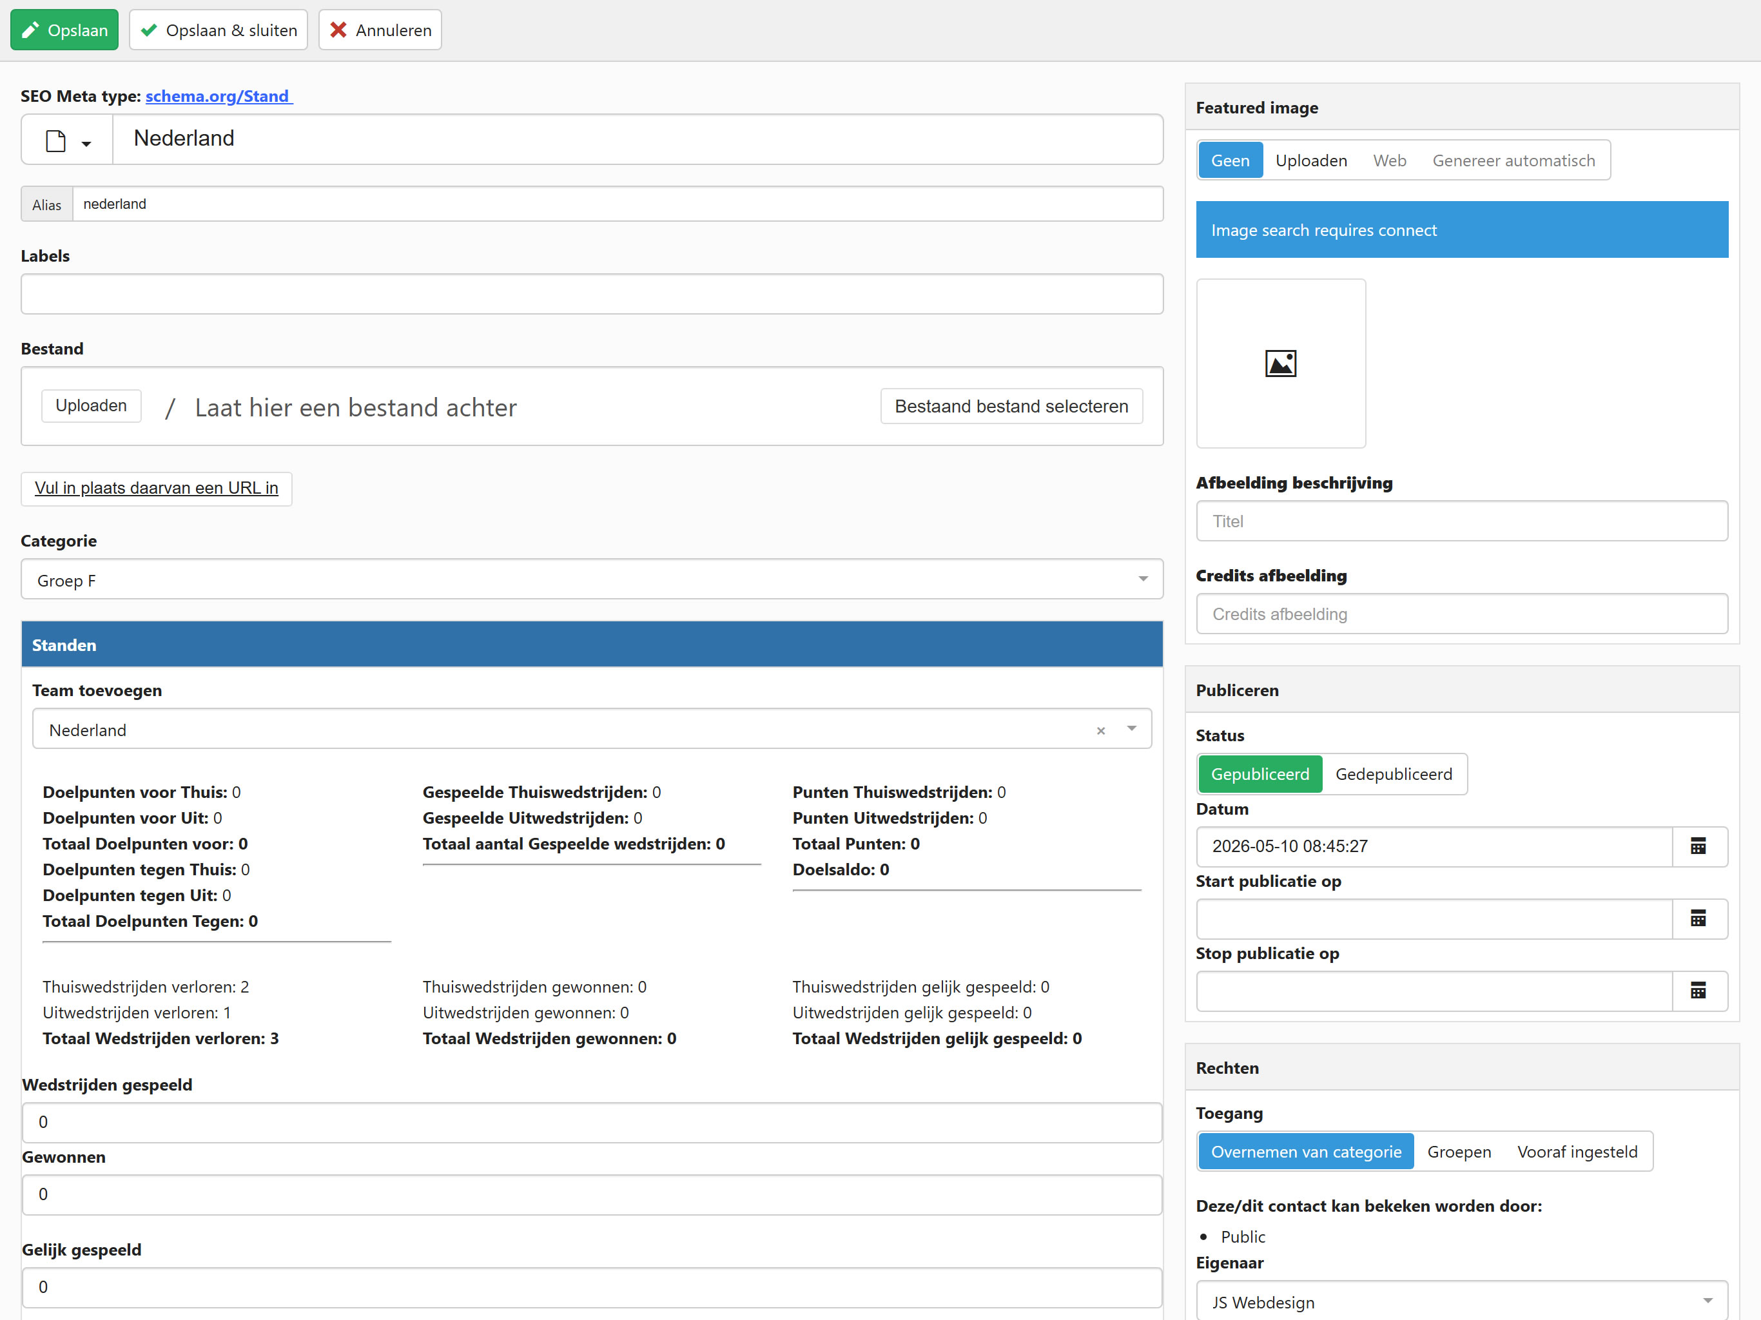Viewport: 1761px width, 1320px height.
Task: Click the Gewonnen input field
Action: coord(592,1194)
